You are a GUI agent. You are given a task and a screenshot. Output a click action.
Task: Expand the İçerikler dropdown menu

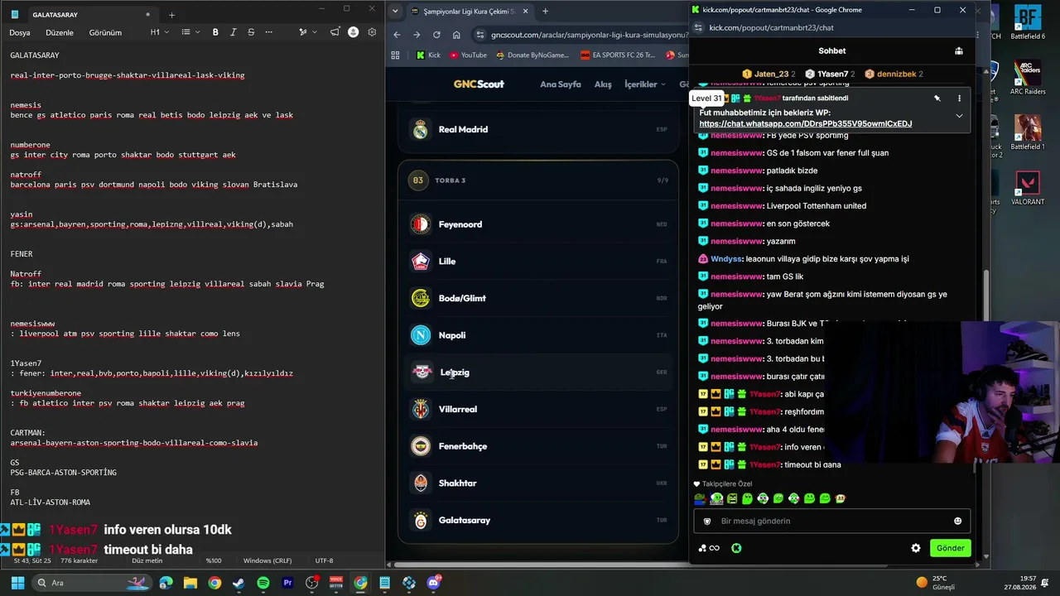[645, 84]
